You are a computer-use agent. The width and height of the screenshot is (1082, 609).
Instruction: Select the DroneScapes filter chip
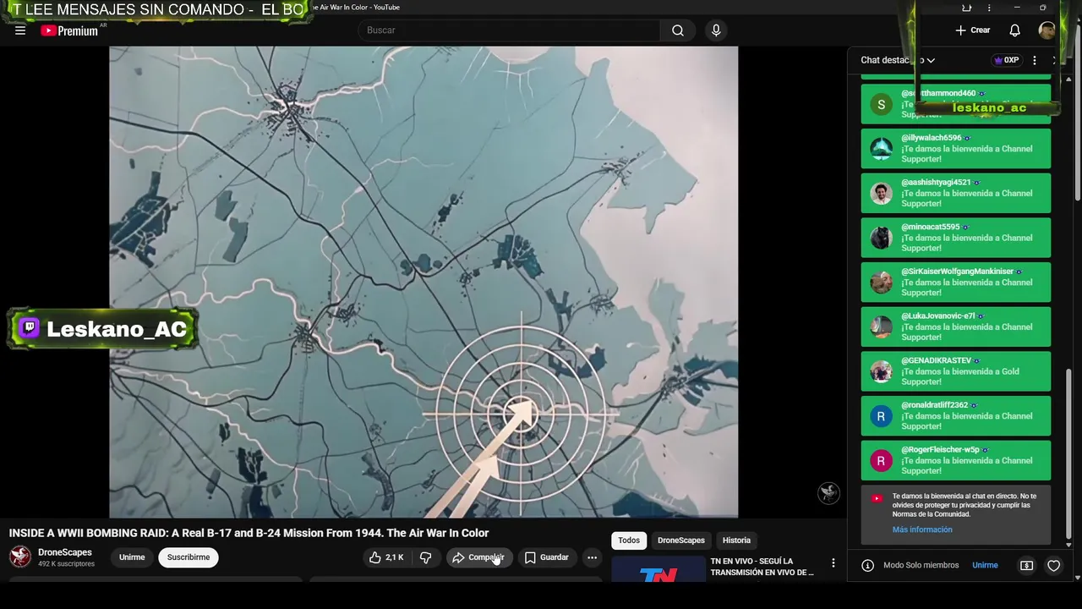tap(681, 540)
